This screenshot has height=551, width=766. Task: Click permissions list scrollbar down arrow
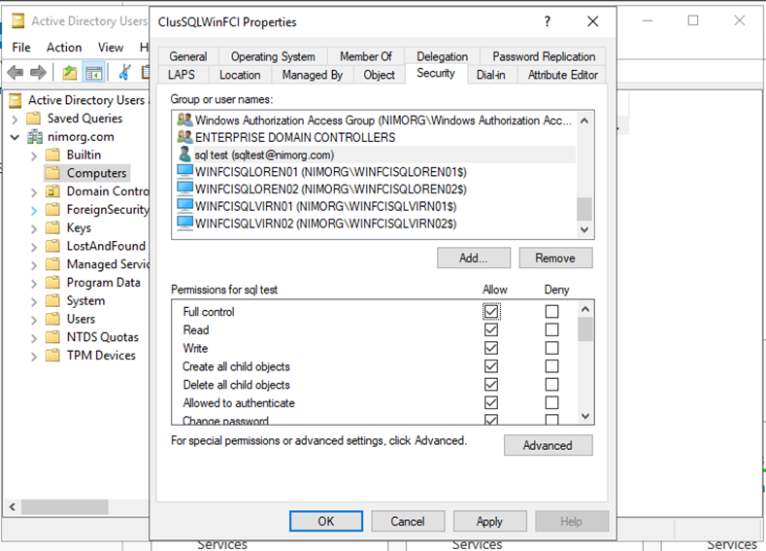click(585, 416)
